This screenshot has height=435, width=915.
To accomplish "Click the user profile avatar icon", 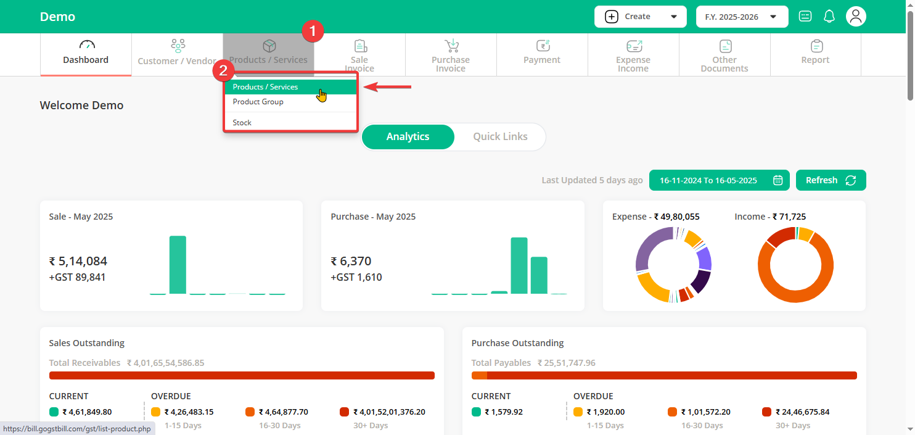I will coord(856,17).
